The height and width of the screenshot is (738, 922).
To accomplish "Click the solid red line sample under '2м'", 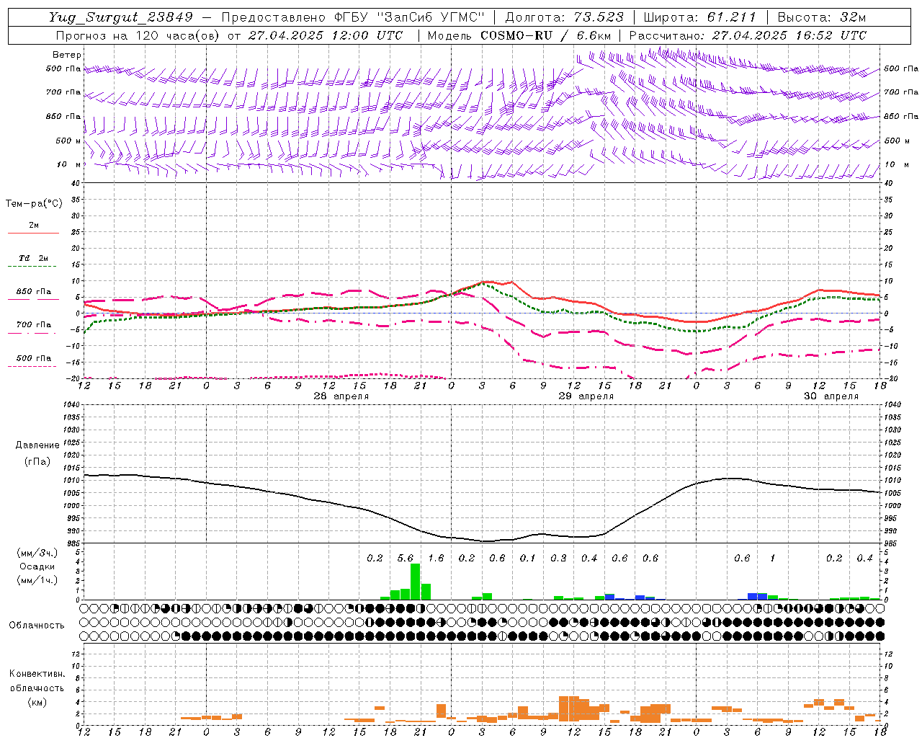I will [x=34, y=233].
